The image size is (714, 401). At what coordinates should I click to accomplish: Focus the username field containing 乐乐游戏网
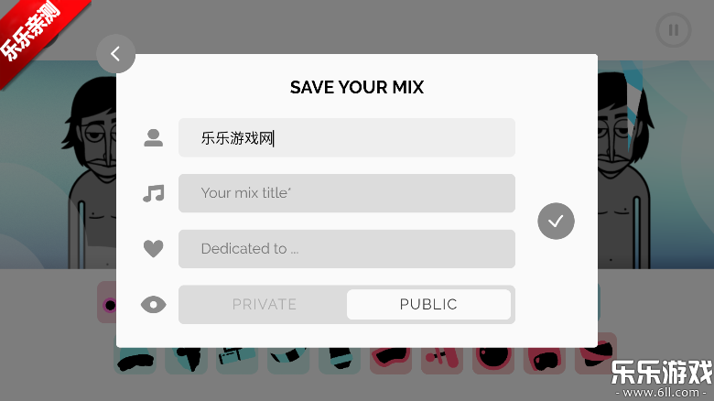(x=346, y=138)
